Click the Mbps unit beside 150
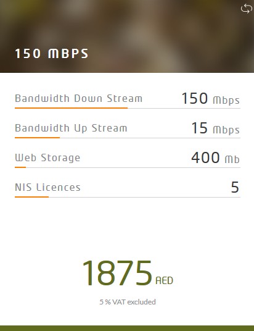 [226, 101]
